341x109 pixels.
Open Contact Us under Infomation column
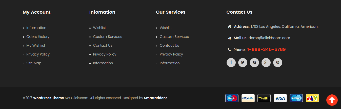103,45
